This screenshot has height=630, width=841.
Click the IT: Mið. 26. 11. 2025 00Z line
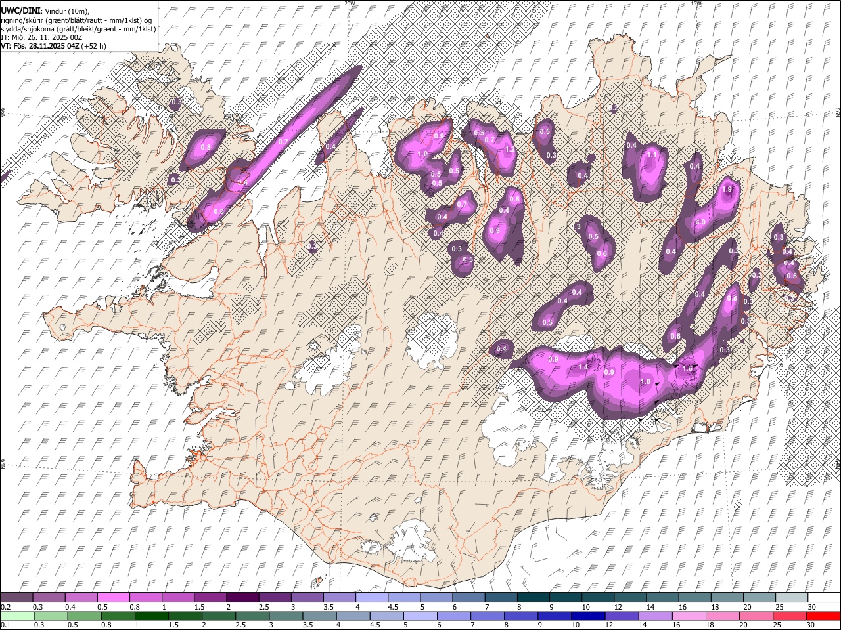(41, 37)
